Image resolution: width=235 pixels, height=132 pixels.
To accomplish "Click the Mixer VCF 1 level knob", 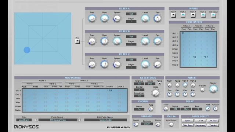I will point(185,85).
